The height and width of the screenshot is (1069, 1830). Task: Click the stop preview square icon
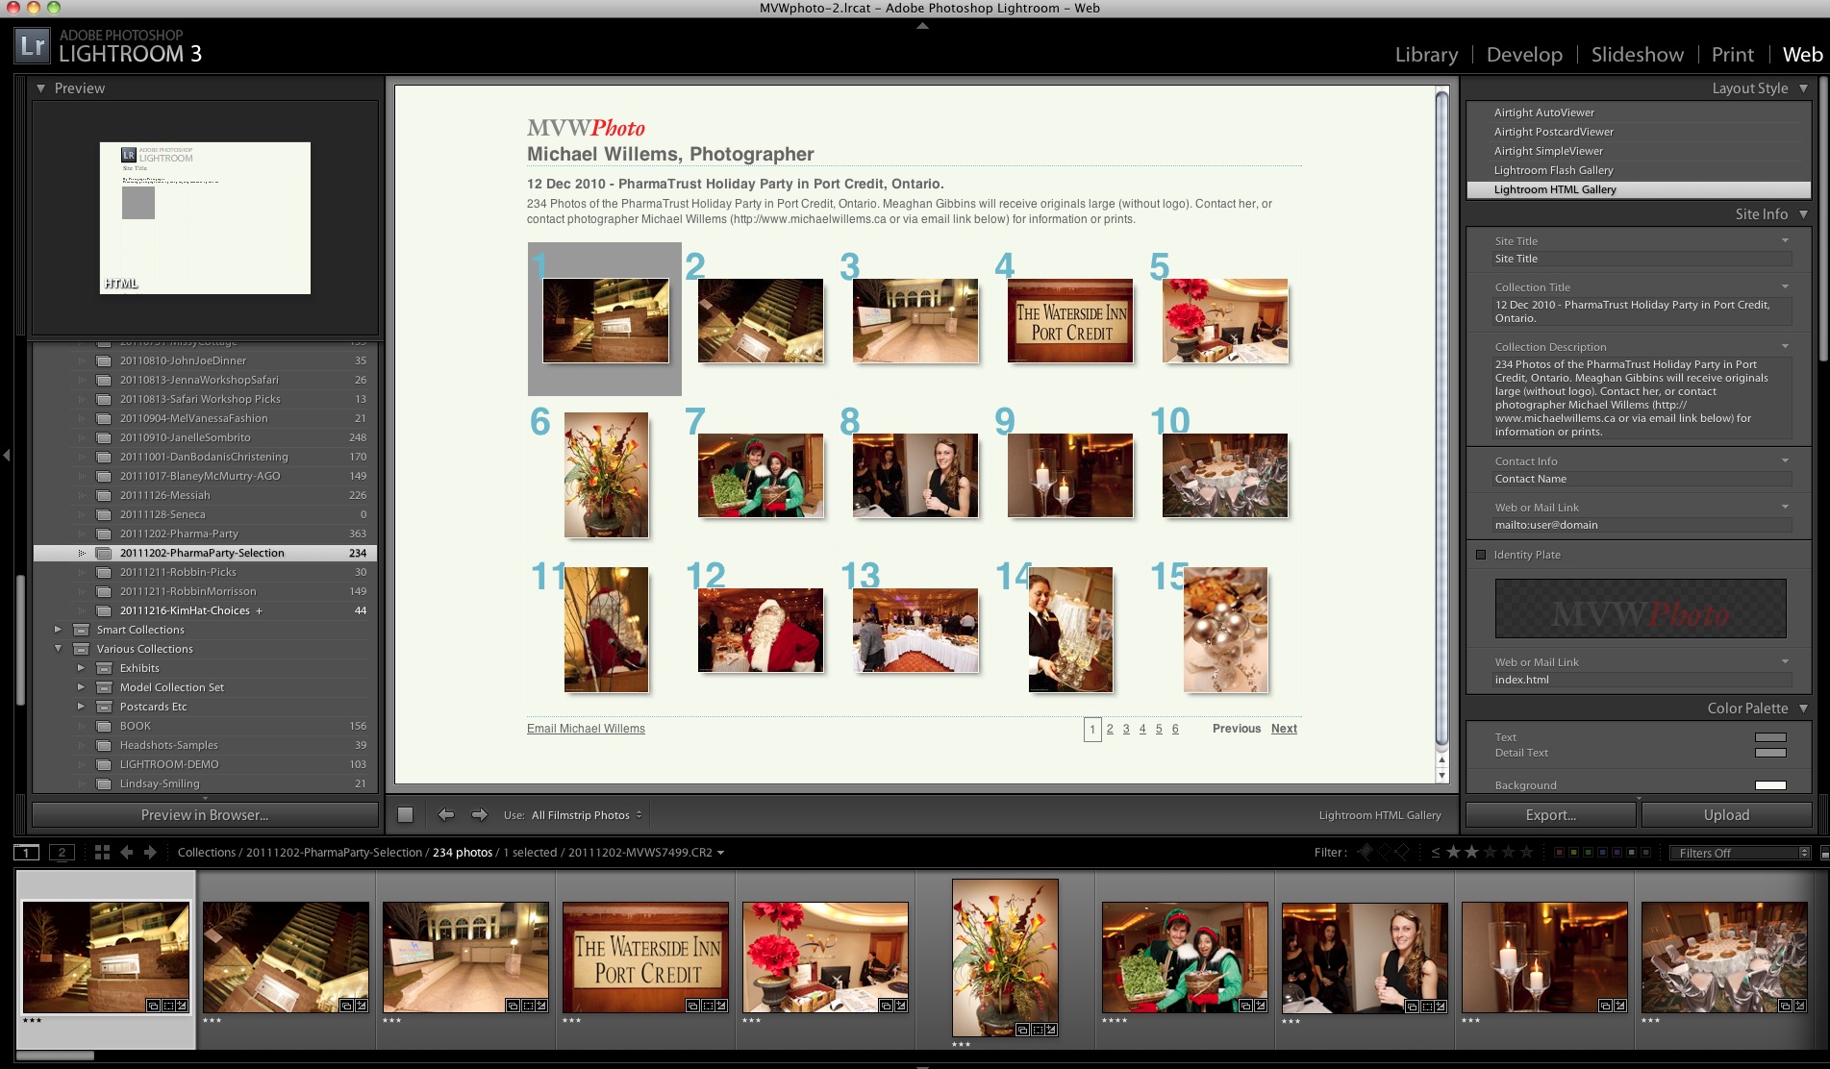(x=406, y=815)
